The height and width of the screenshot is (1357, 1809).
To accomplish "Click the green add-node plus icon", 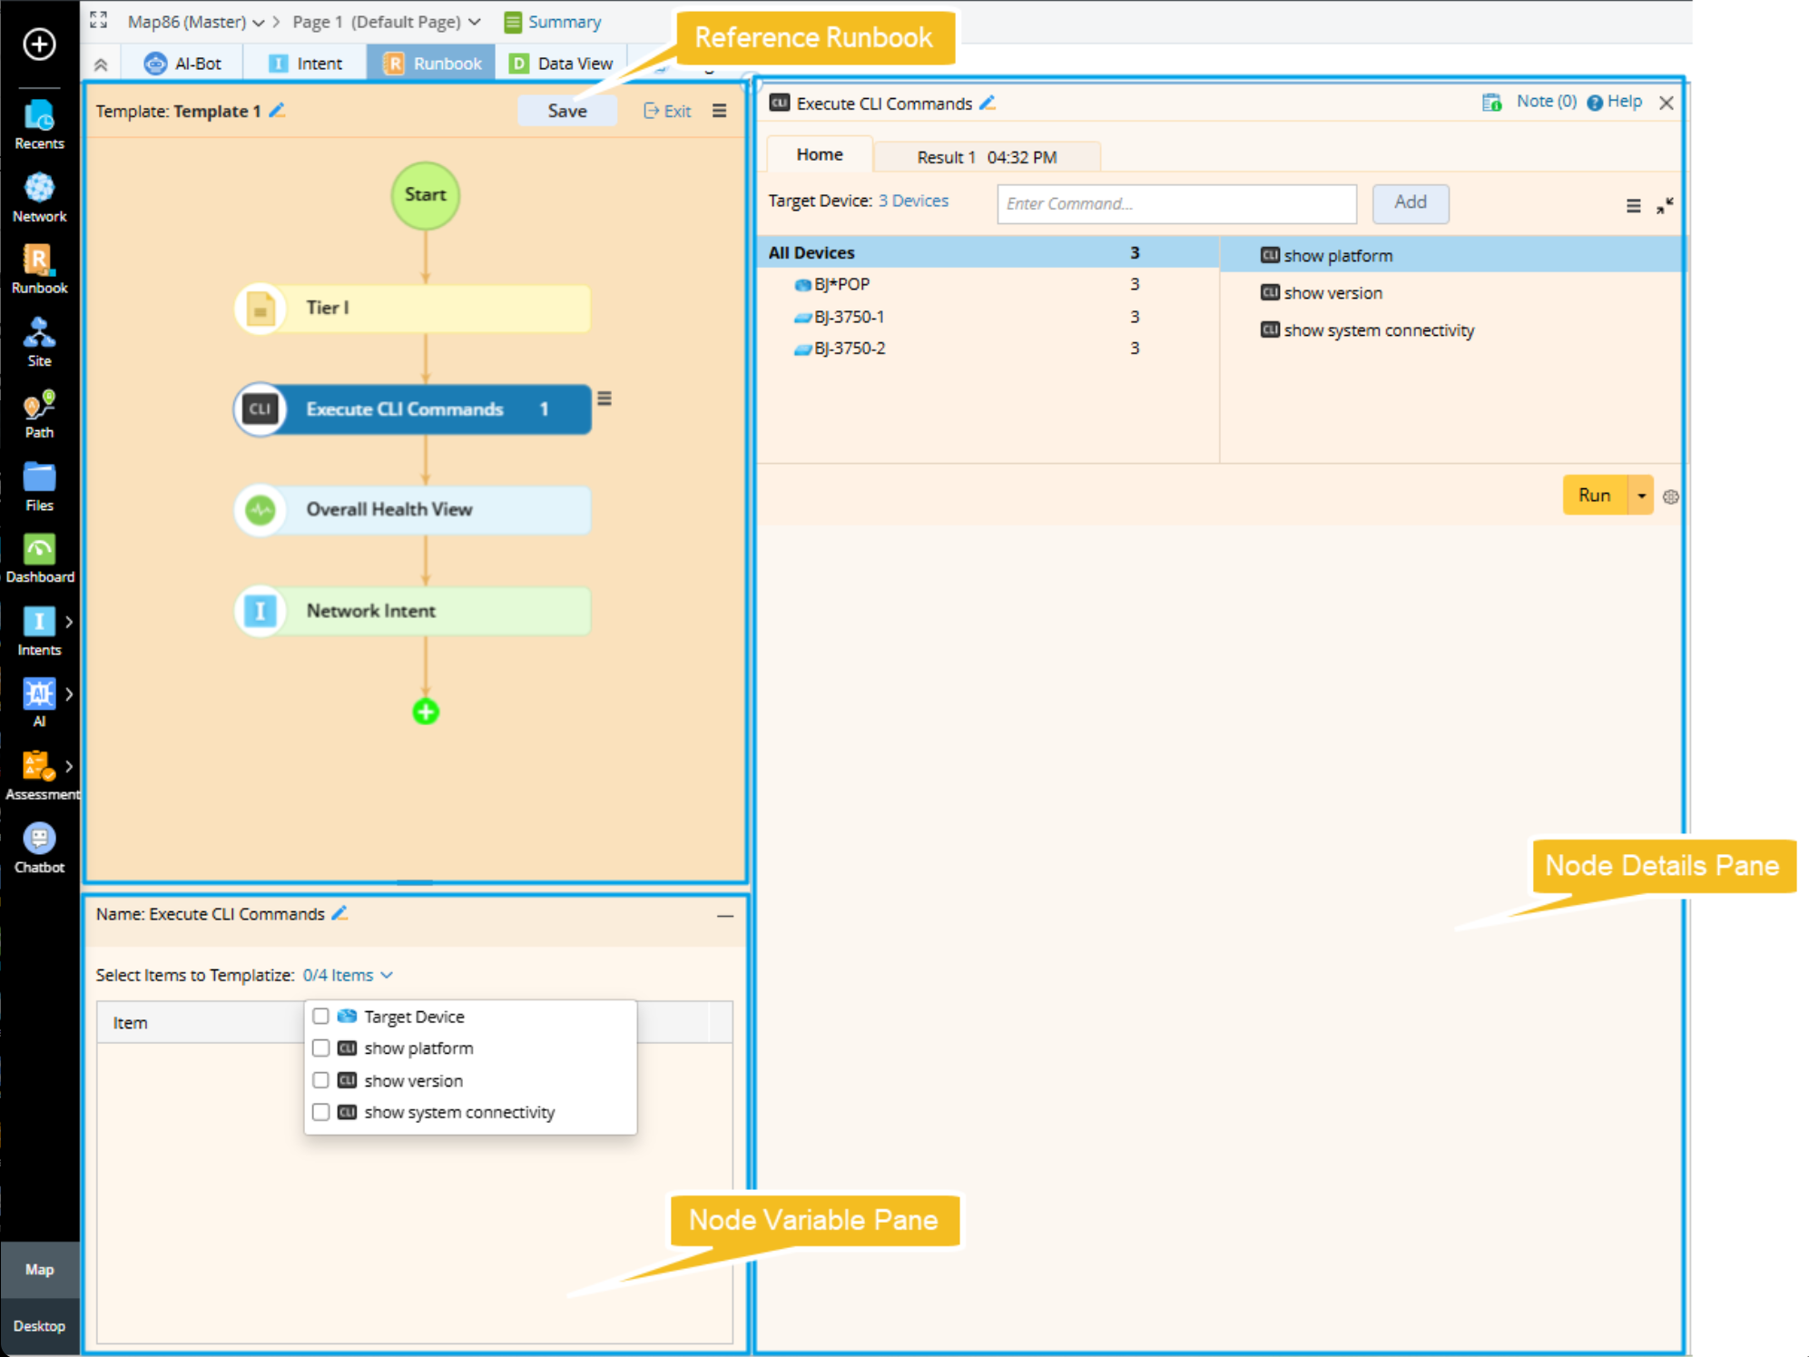I will (x=425, y=712).
